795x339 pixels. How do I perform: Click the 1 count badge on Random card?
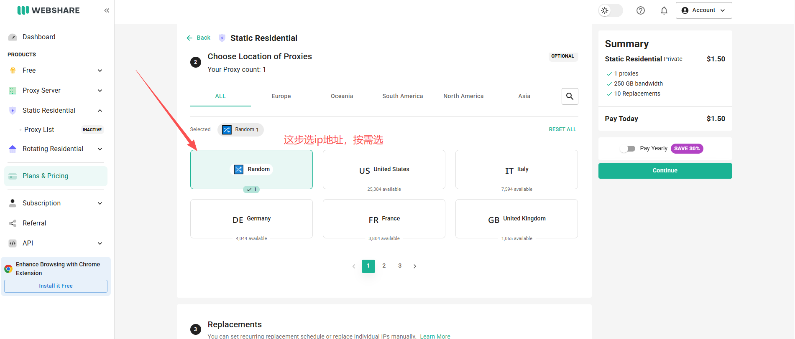[251, 190]
